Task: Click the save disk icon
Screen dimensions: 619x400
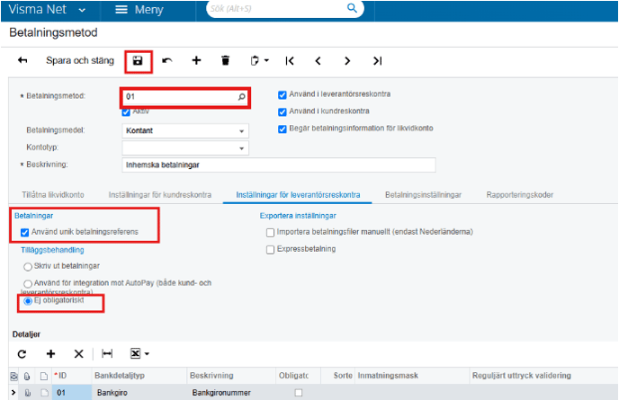Action: point(138,61)
